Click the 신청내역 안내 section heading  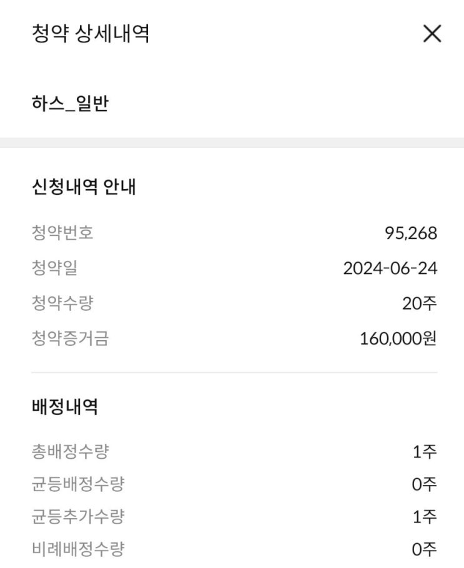[x=84, y=187]
